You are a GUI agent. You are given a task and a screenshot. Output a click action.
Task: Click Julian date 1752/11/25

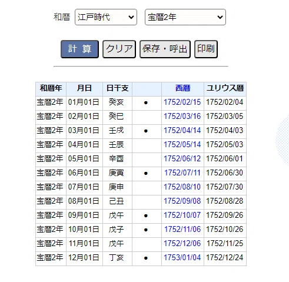[x=225, y=244]
